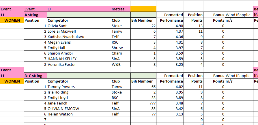
Task: Select the "A string" header cell
Action: click(x=35, y=15)
